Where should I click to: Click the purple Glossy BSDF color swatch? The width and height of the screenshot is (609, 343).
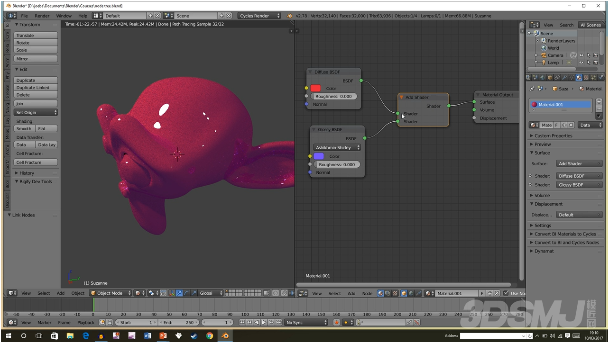coord(319,156)
